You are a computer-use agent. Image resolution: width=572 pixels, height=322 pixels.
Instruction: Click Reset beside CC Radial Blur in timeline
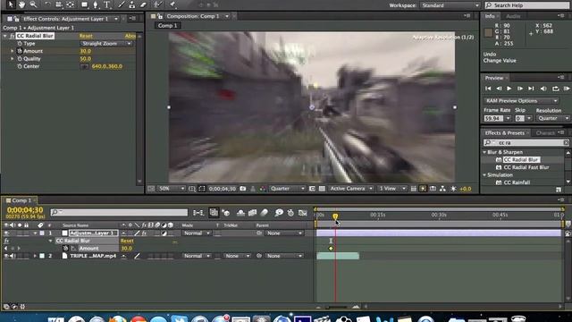coord(127,241)
